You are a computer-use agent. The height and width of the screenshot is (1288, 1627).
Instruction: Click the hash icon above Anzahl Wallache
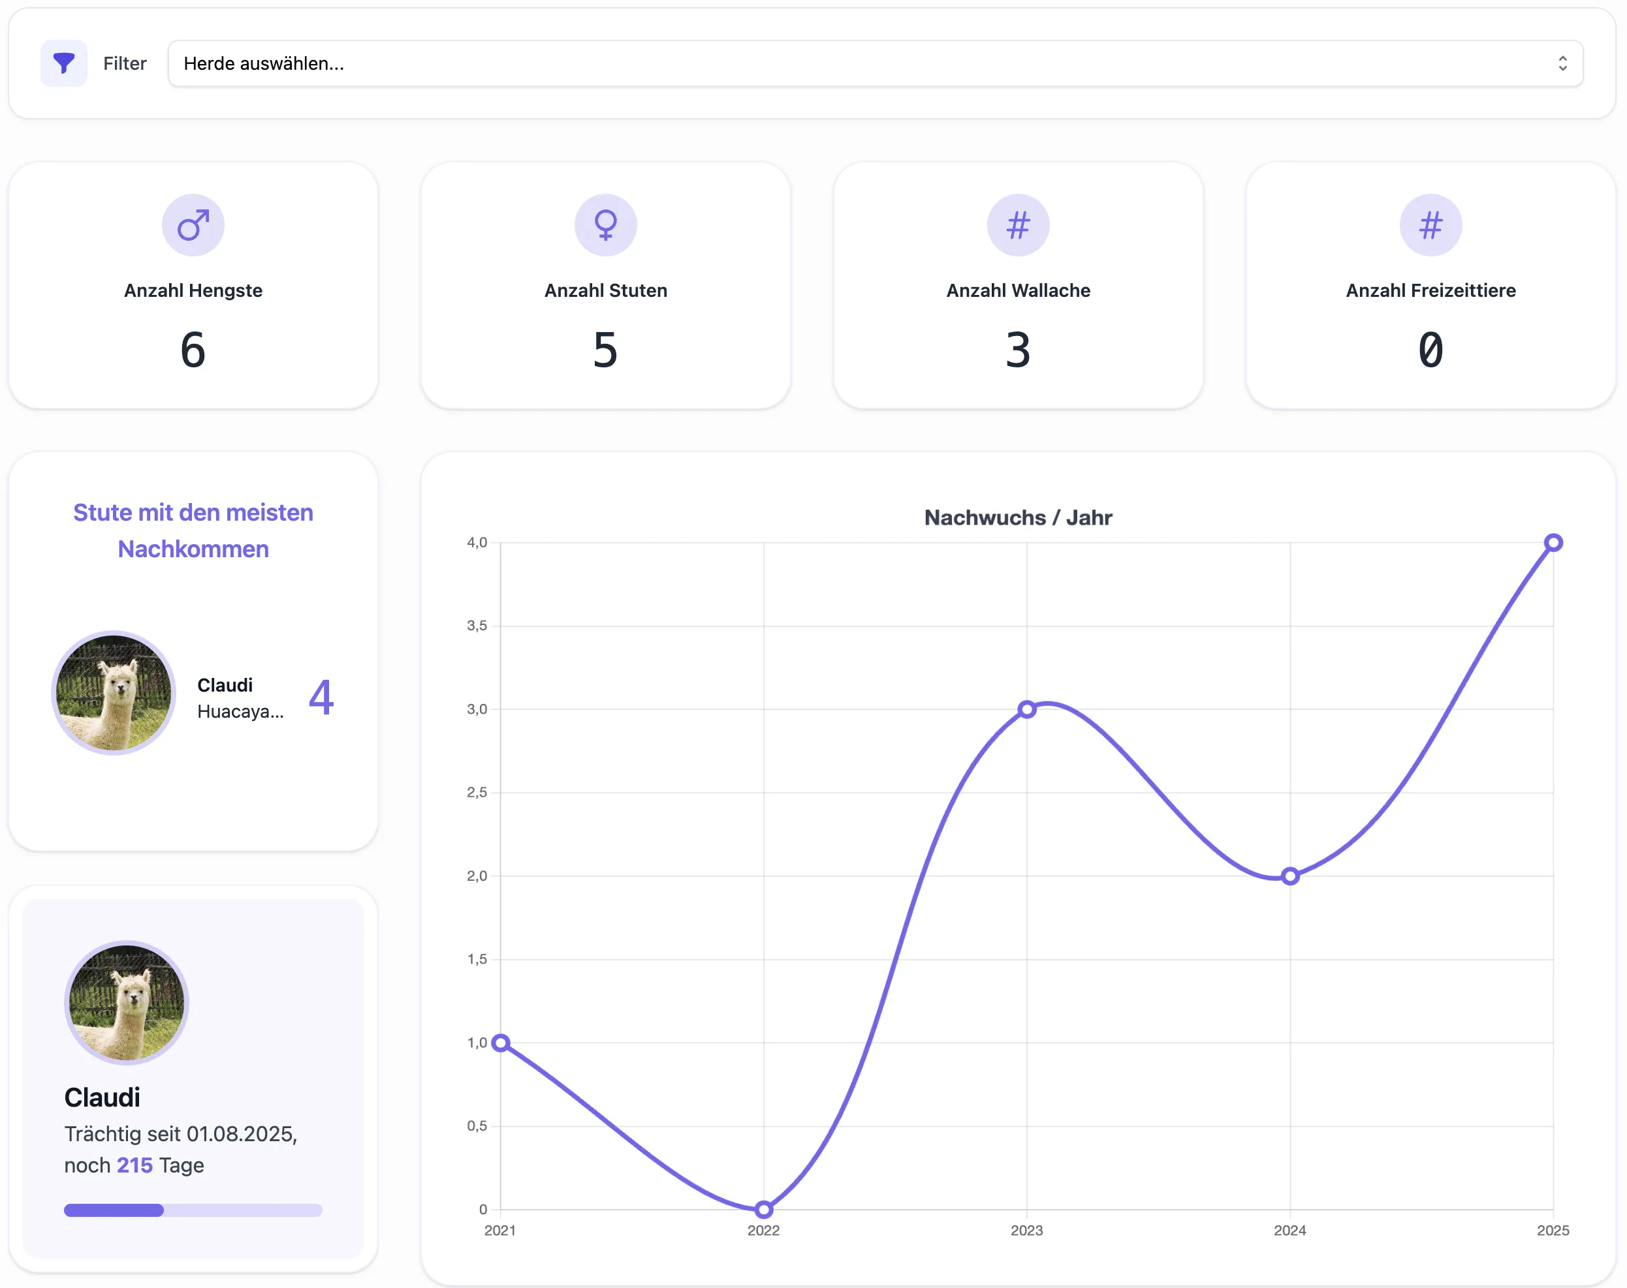pos(1018,224)
